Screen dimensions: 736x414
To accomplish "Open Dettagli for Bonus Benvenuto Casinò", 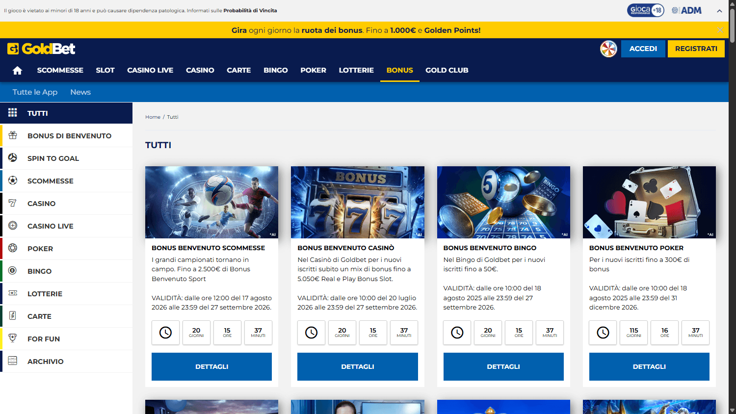I will 358,366.
